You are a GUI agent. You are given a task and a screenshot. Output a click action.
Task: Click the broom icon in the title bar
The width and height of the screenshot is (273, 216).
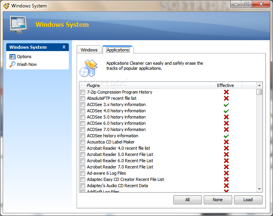click(6, 6)
